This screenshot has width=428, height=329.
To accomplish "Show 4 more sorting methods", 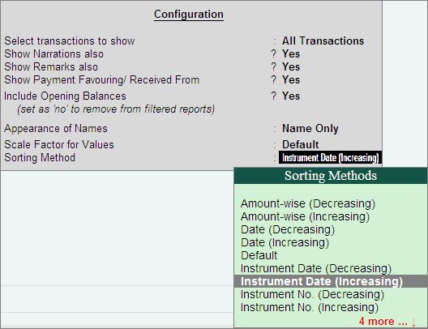I will (383, 322).
